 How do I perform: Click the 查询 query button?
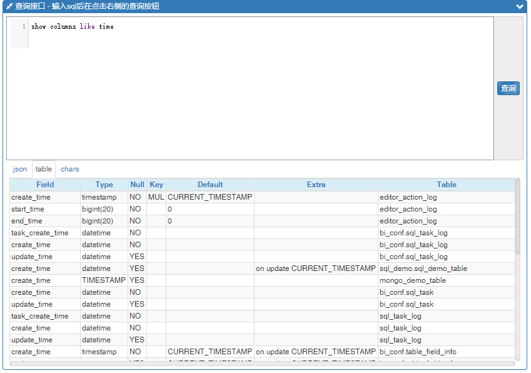[508, 88]
